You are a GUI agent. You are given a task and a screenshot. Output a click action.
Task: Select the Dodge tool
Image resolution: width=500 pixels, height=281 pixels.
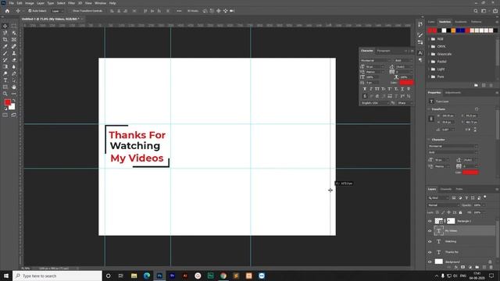pos(5,73)
